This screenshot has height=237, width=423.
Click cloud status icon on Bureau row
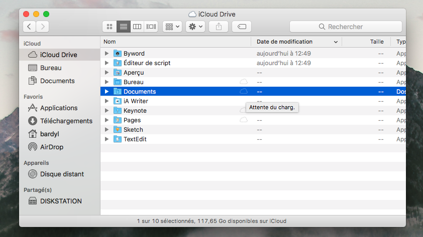[244, 82]
